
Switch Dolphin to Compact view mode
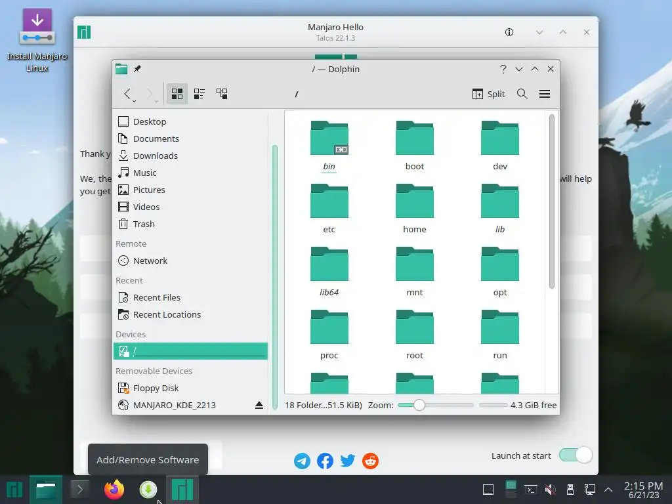tap(199, 94)
